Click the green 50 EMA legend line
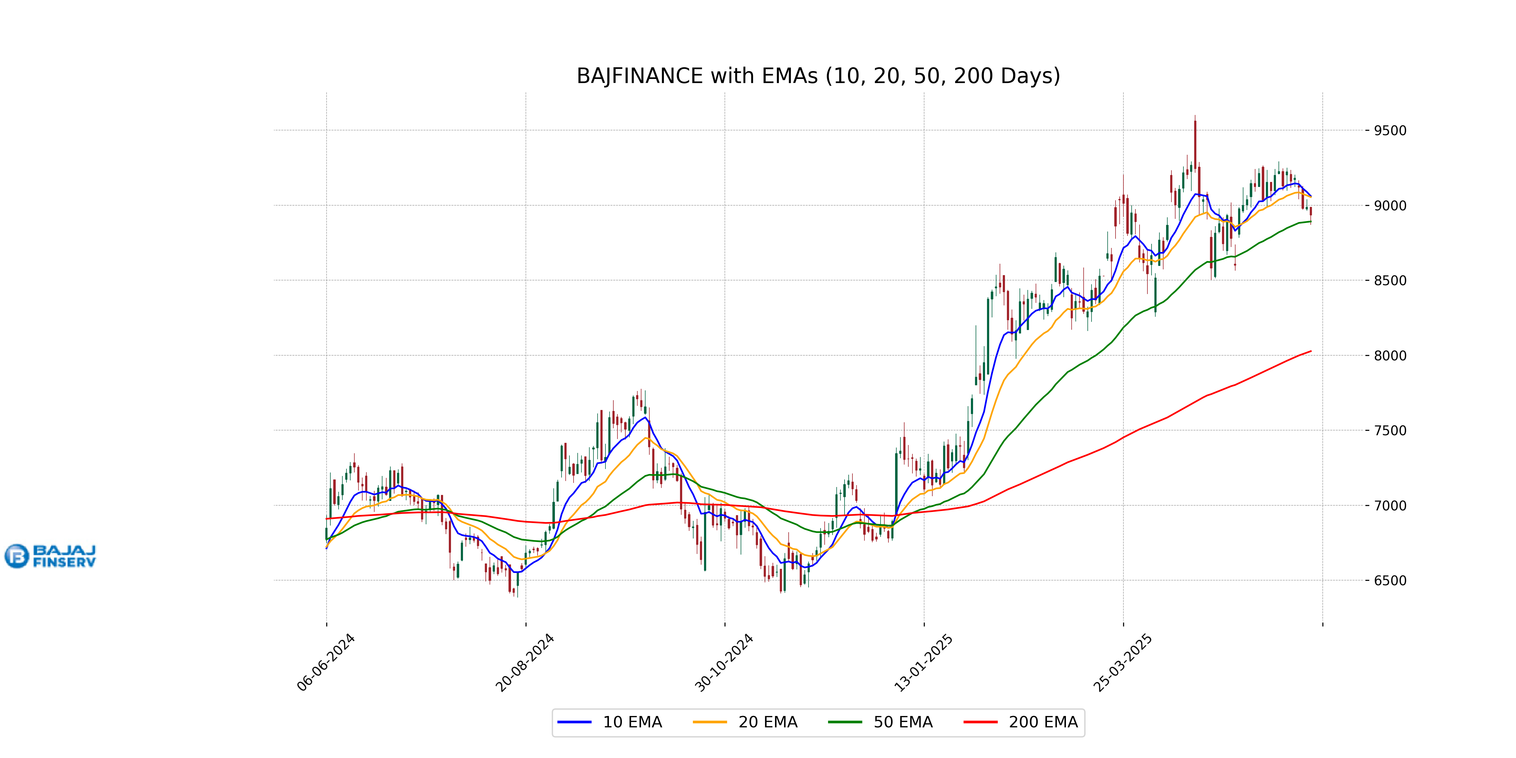 [845, 722]
